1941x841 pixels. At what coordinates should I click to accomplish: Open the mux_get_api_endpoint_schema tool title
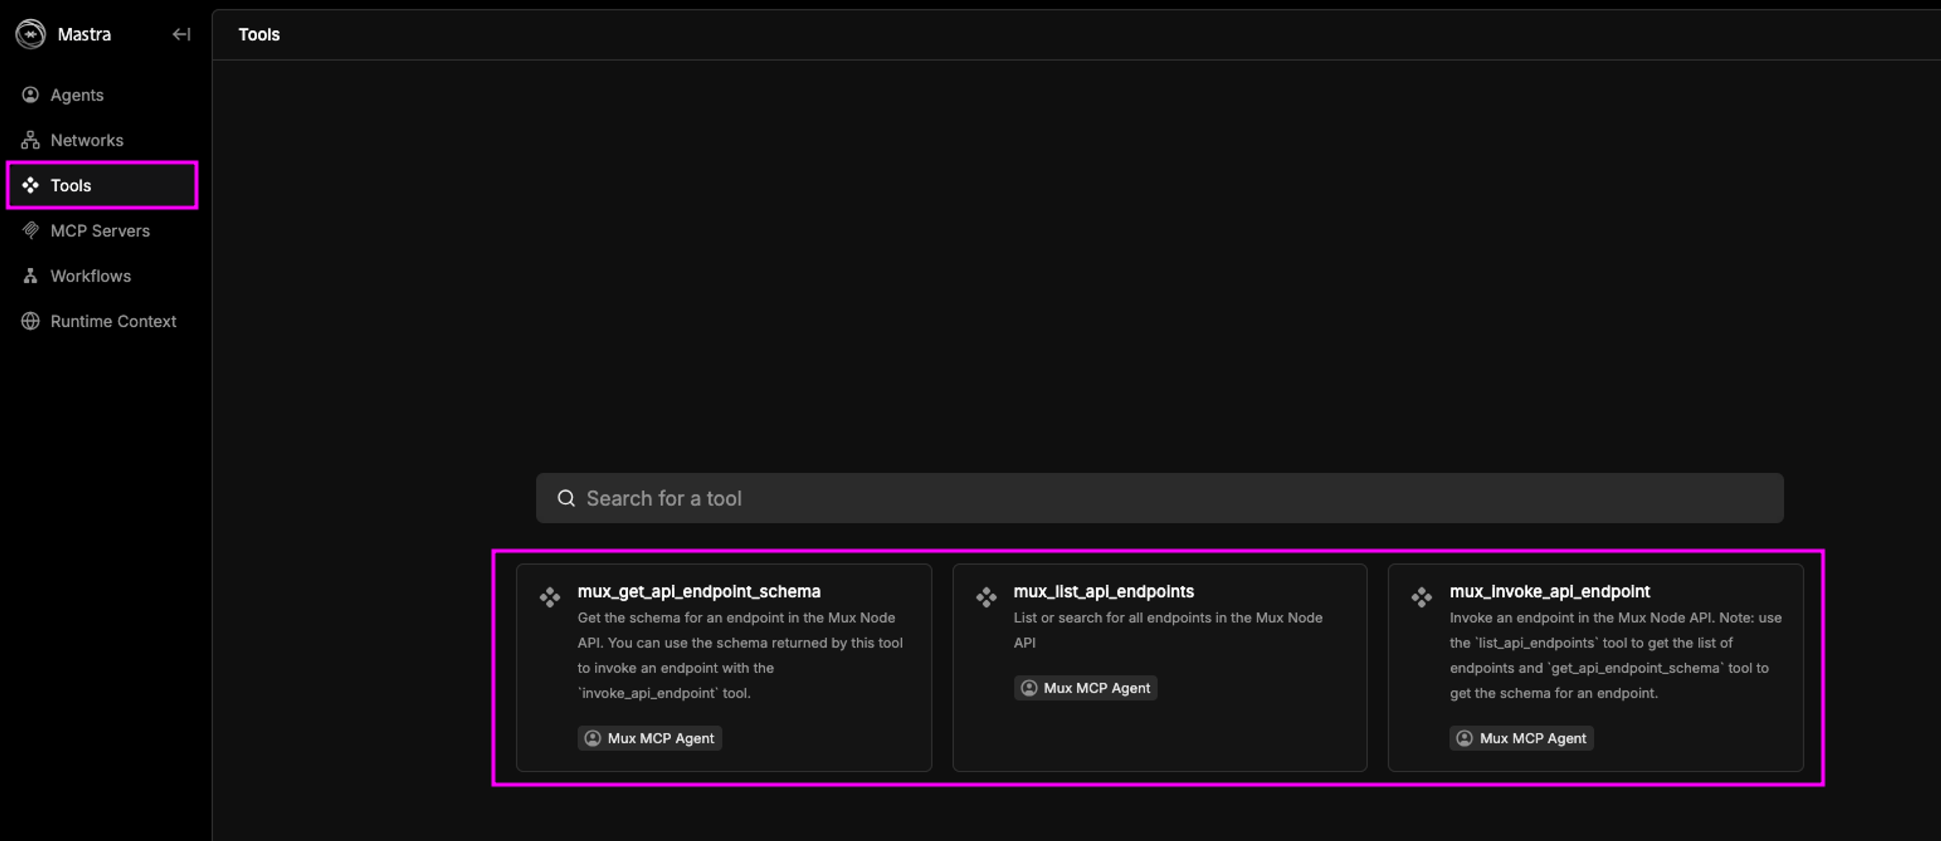(x=699, y=592)
